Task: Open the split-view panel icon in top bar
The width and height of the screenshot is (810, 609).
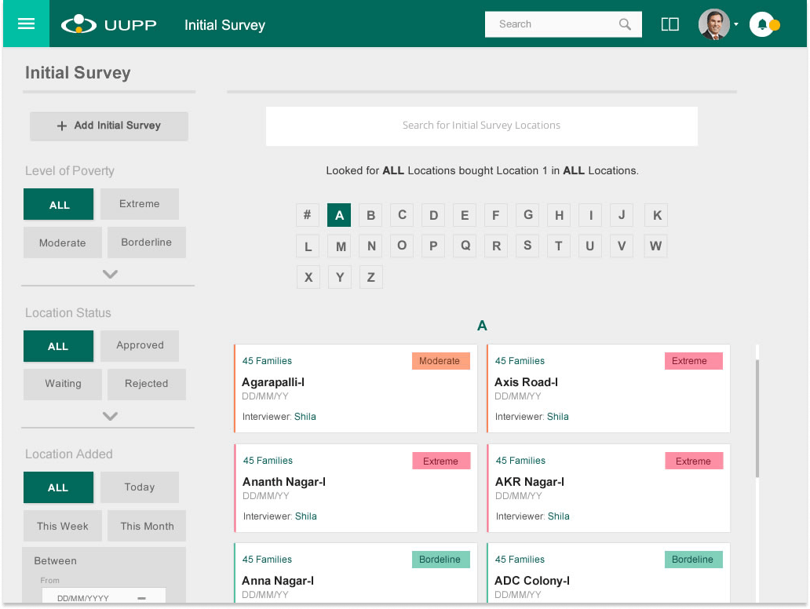Action: [x=670, y=24]
